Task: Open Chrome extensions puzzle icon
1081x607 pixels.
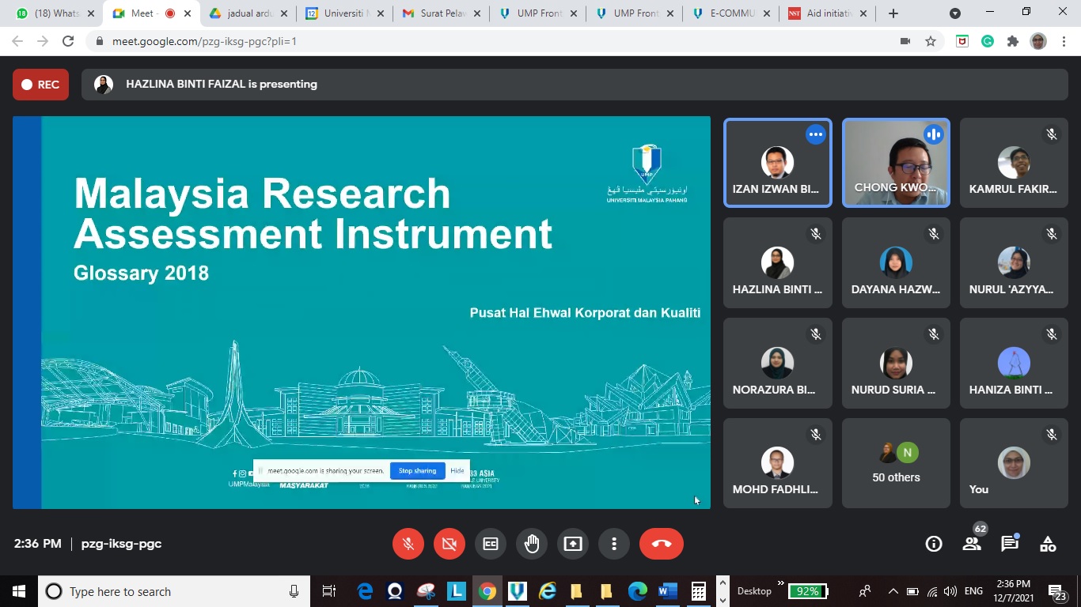Action: coord(1013,41)
